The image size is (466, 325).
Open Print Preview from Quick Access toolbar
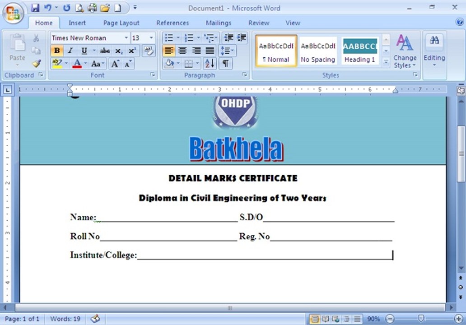(x=79, y=8)
